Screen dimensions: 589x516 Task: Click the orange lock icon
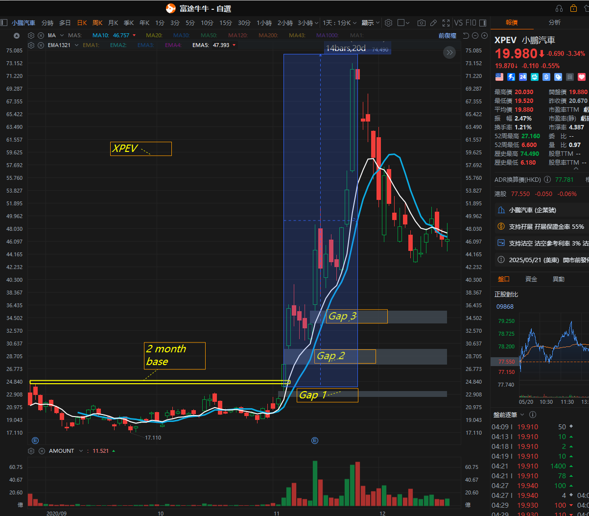(x=573, y=8)
